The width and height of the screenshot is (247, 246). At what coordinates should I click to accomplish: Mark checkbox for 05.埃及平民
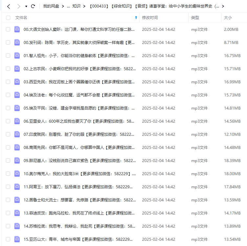pyautogui.click(x=8, y=108)
